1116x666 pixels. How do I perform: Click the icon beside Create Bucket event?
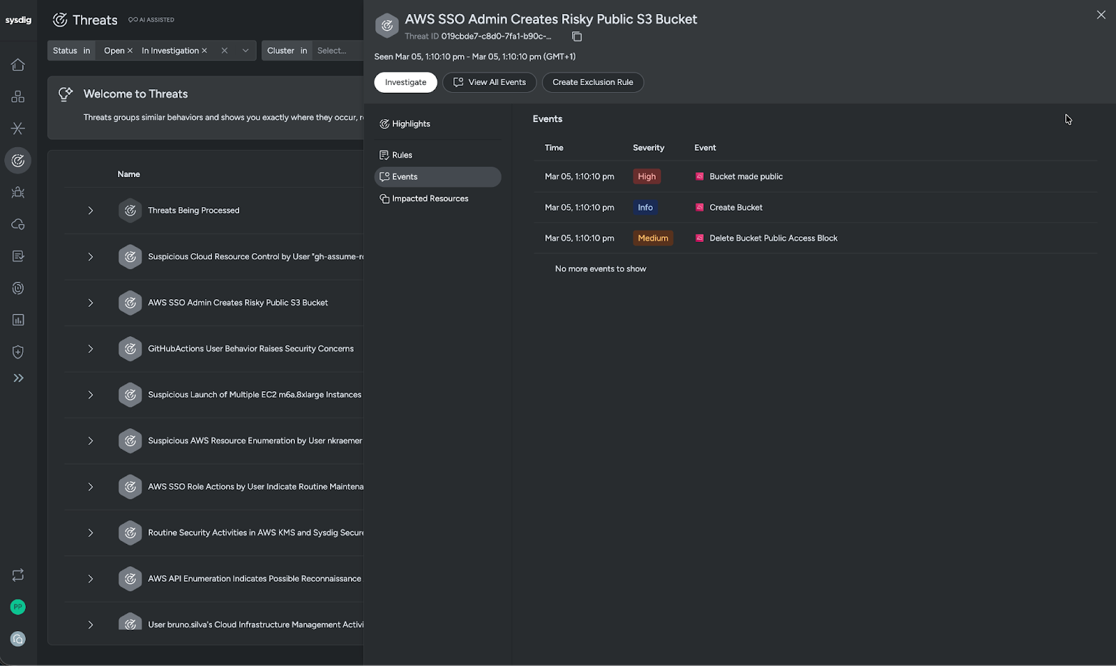tap(700, 208)
